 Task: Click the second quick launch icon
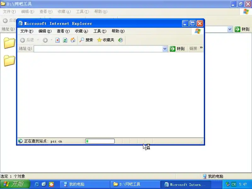[x=44, y=184]
